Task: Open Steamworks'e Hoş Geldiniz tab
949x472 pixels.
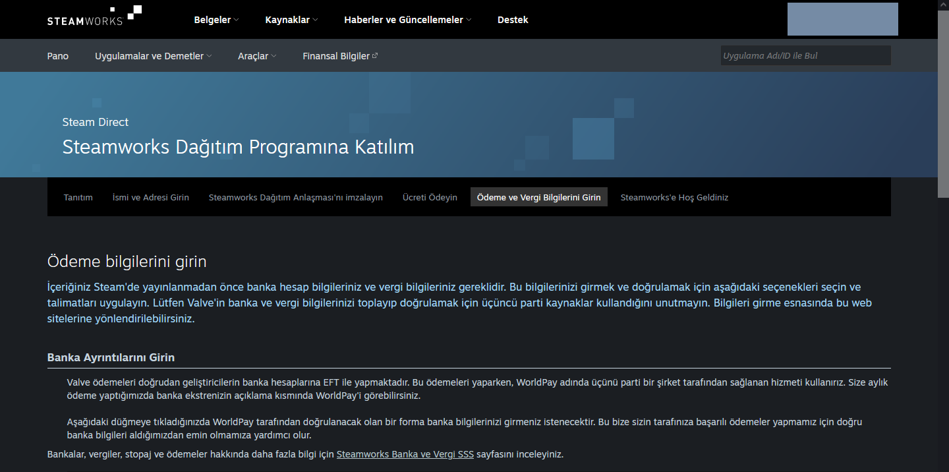Action: (x=674, y=197)
